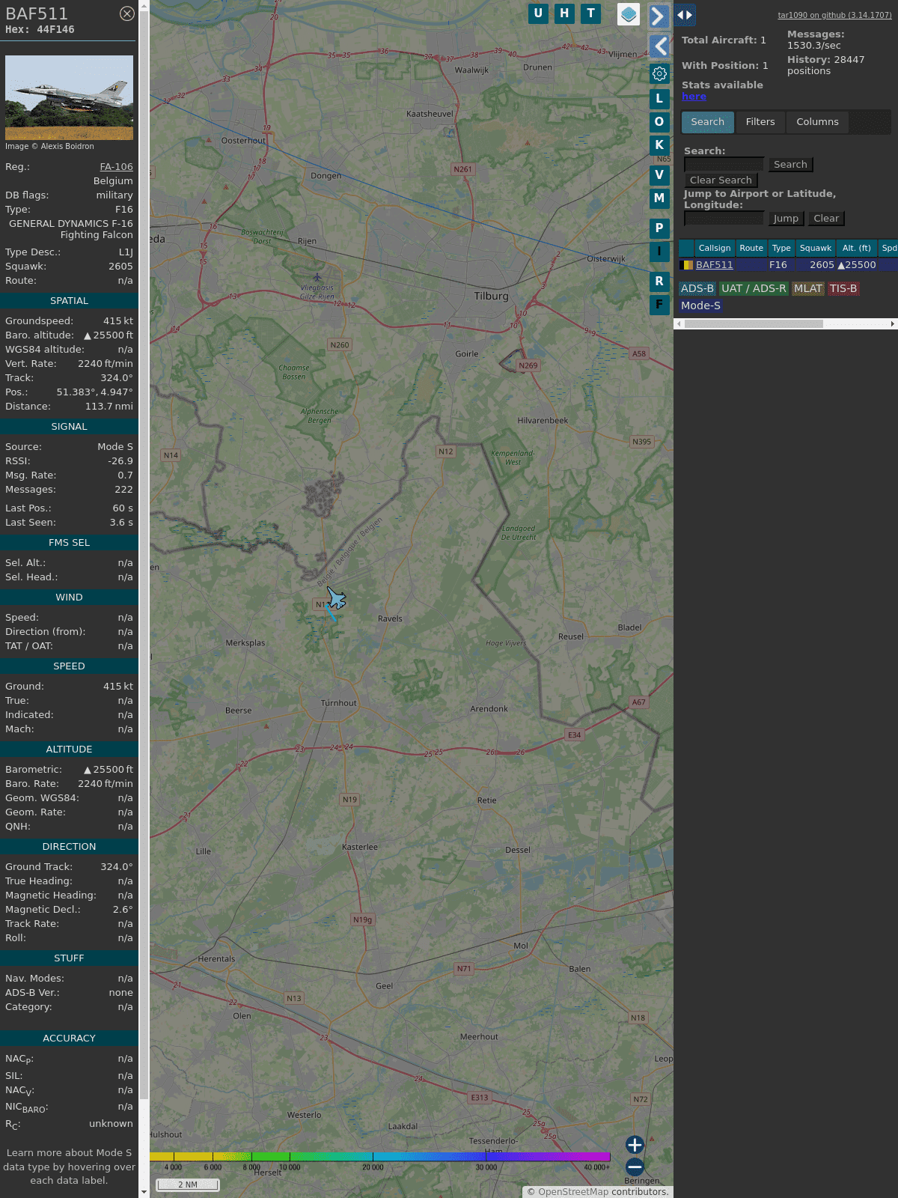Open BAF511 callsign link in table
This screenshot has width=898, height=1198.
point(715,265)
